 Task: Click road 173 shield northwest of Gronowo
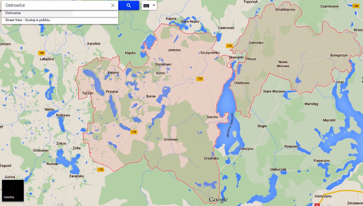tap(134, 132)
